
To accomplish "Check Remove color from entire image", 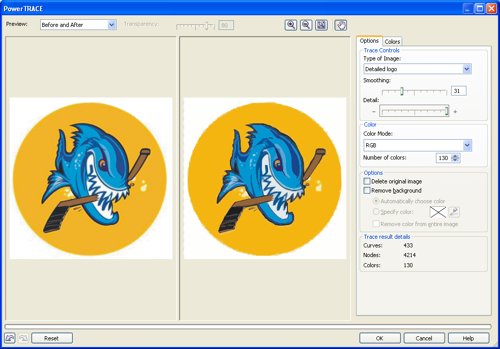I will tap(376, 224).
